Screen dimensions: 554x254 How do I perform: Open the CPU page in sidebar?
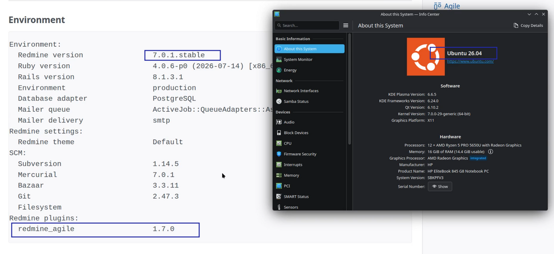[x=310, y=143]
